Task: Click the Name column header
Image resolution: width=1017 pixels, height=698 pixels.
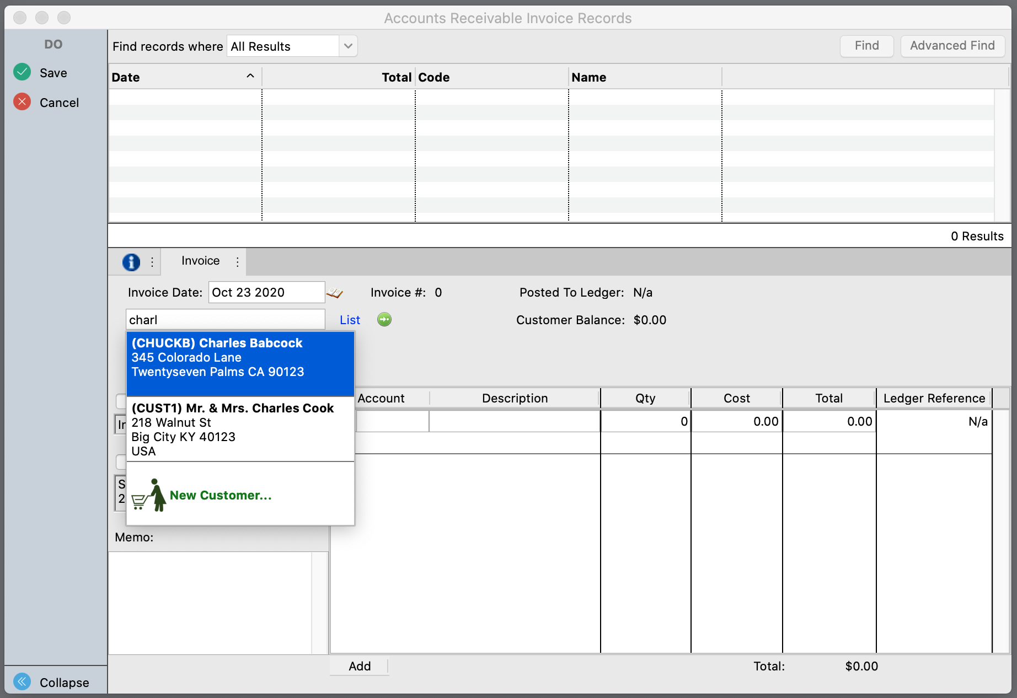Action: [x=644, y=77]
